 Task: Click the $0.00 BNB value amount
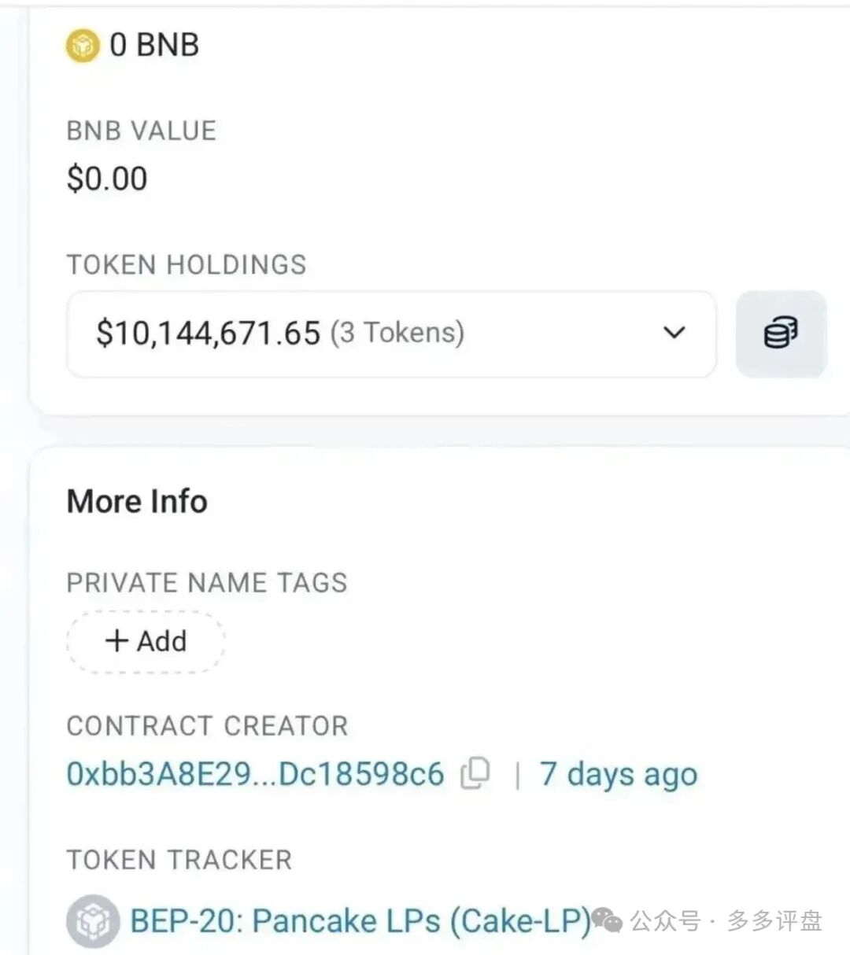point(107,179)
